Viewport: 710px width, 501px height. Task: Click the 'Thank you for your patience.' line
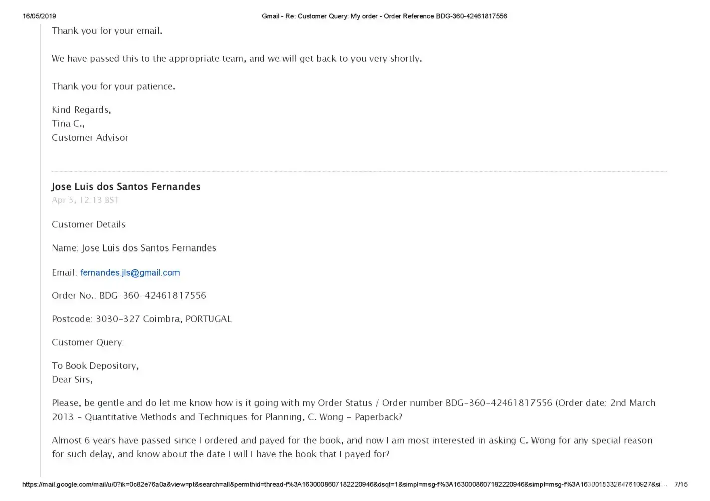tap(113, 86)
